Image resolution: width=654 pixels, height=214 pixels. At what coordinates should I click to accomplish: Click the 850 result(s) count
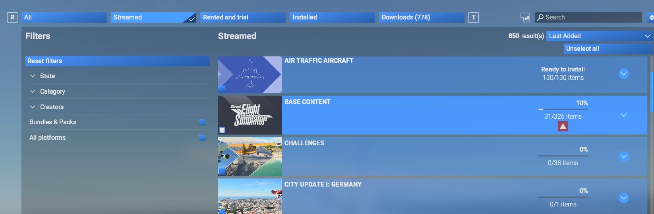526,36
